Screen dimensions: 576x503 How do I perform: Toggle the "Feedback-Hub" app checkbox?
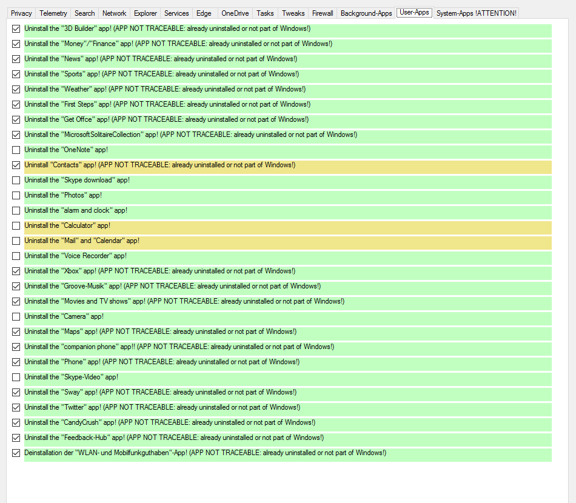coord(16,438)
